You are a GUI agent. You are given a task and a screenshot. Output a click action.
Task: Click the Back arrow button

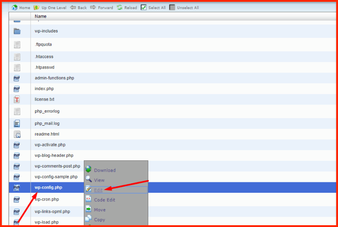(73, 8)
